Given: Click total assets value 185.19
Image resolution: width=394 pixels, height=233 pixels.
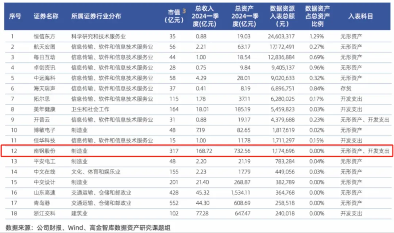Looking at the screenshot, I should [242, 110].
